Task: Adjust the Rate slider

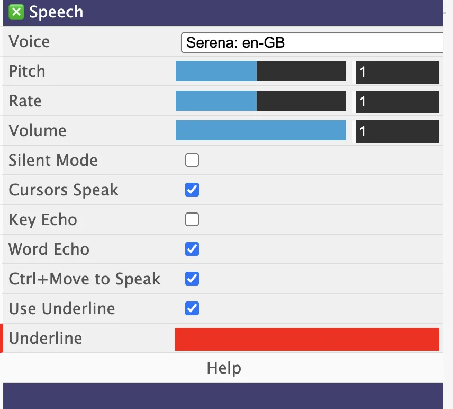Action: (260, 101)
